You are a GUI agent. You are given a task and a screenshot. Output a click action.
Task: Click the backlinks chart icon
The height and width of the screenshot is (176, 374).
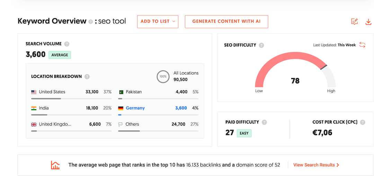click(x=55, y=165)
